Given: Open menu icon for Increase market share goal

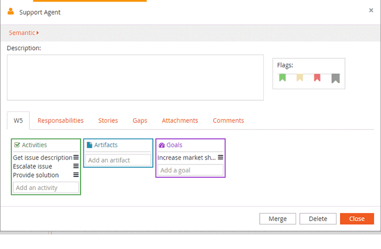Looking at the screenshot, I should [x=220, y=158].
